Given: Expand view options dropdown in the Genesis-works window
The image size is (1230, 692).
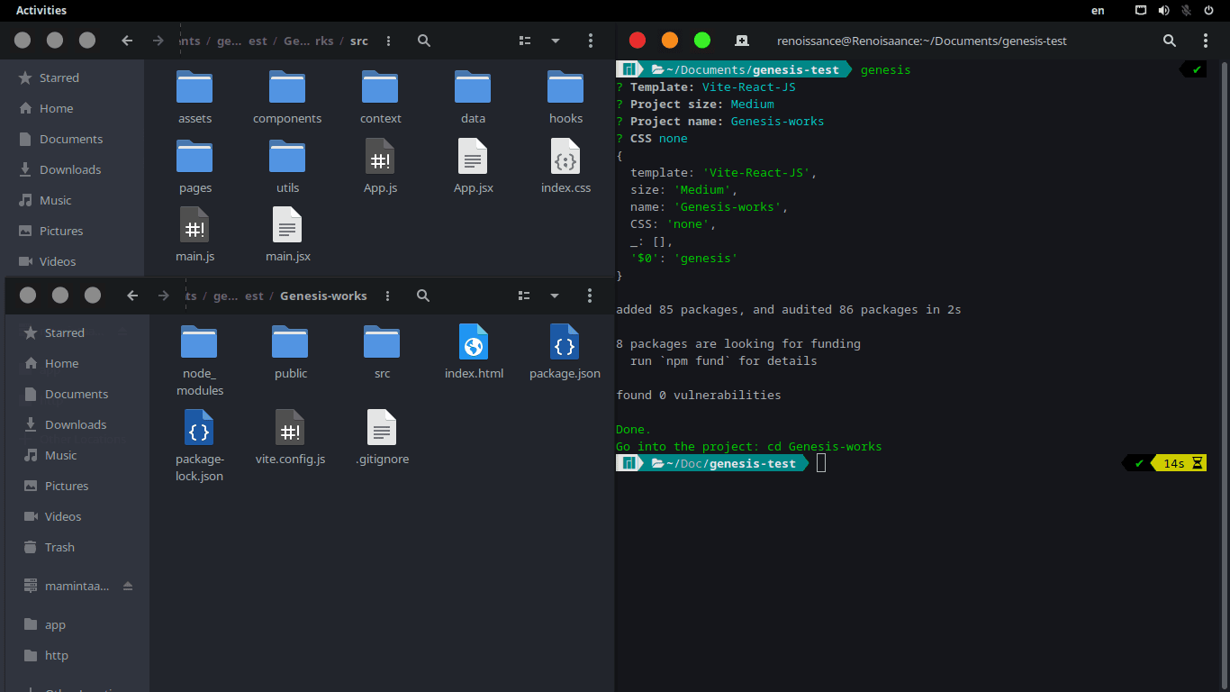Looking at the screenshot, I should pos(555,296).
